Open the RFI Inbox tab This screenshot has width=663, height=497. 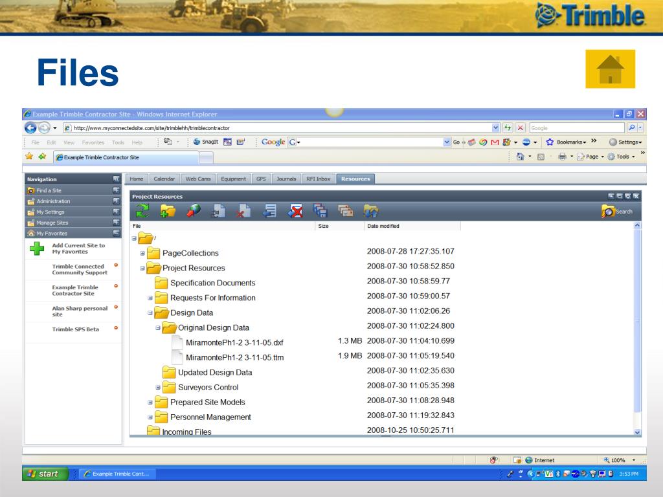coord(319,179)
